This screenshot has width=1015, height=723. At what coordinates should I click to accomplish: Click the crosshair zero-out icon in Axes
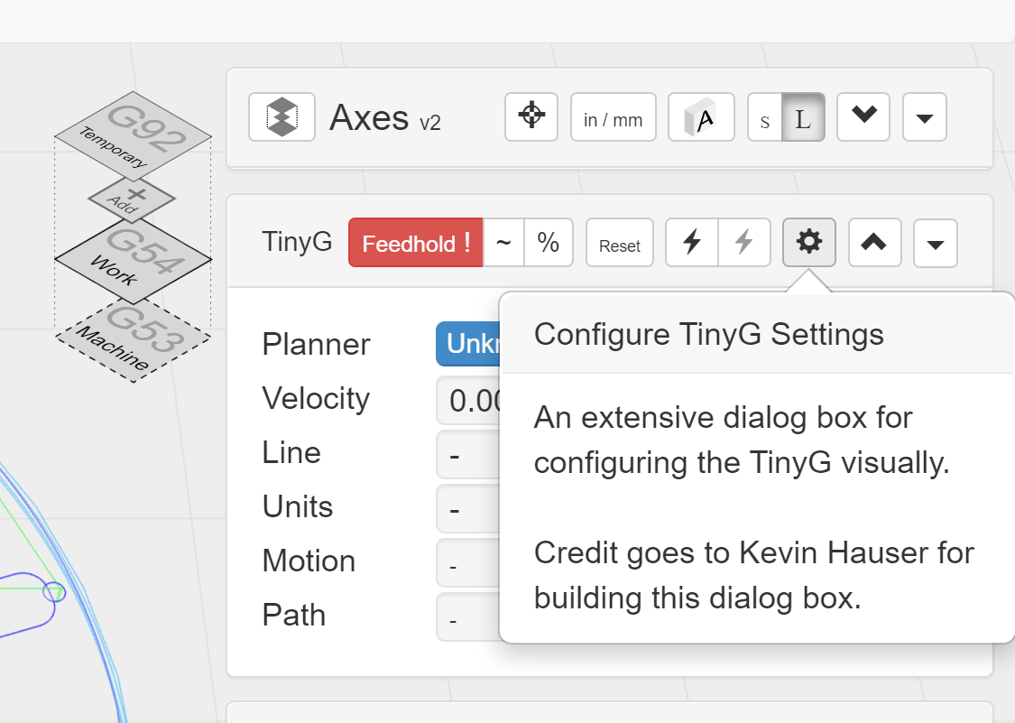coord(531,117)
